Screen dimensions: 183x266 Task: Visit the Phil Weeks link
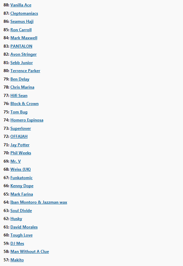(21, 153)
